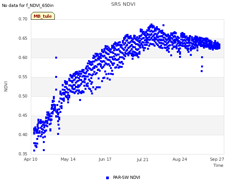Click the SRS NDVI chart title

pyautogui.click(x=123, y=4)
